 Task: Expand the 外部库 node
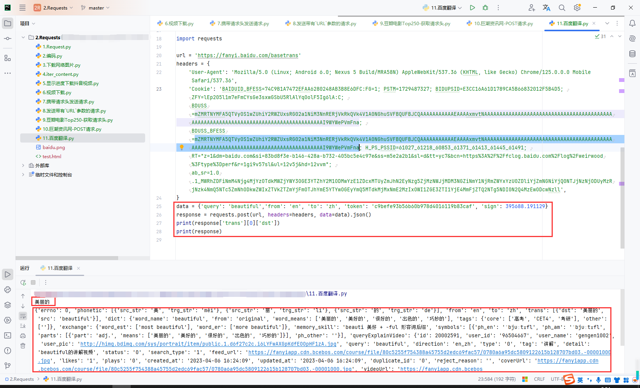pos(23,165)
